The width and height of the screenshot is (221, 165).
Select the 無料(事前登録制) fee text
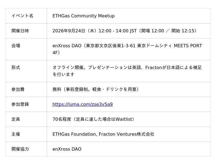pos(96,89)
